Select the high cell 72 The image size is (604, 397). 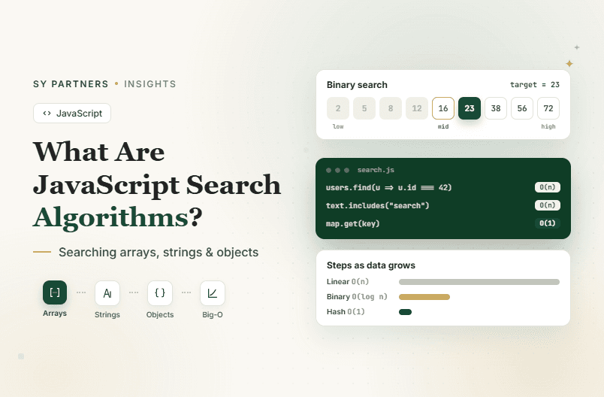point(548,108)
